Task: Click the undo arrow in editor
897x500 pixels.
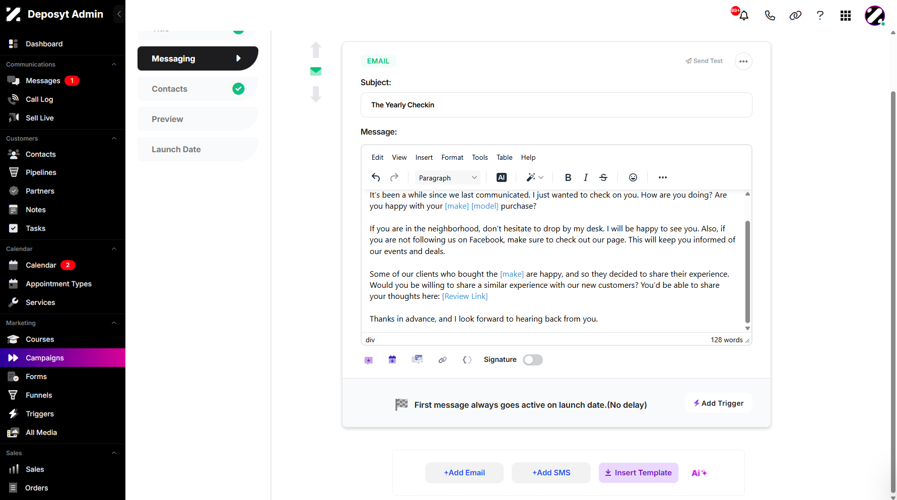Action: pyautogui.click(x=376, y=177)
